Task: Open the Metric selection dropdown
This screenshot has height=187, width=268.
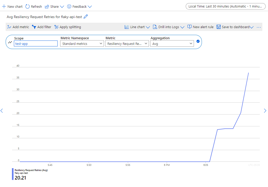Action: (x=127, y=43)
